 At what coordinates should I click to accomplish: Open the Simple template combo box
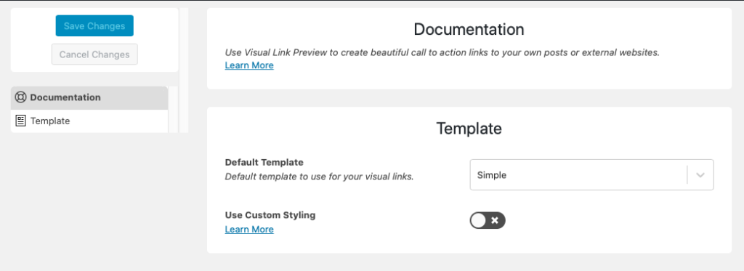click(x=591, y=174)
